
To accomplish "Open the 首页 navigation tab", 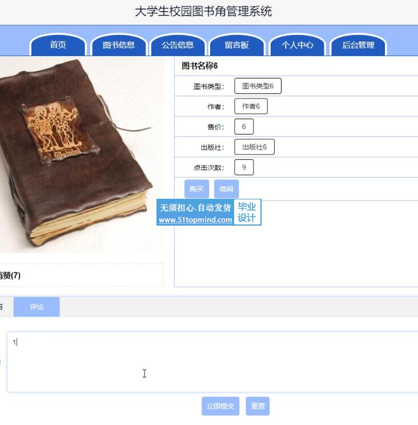I will coord(58,45).
